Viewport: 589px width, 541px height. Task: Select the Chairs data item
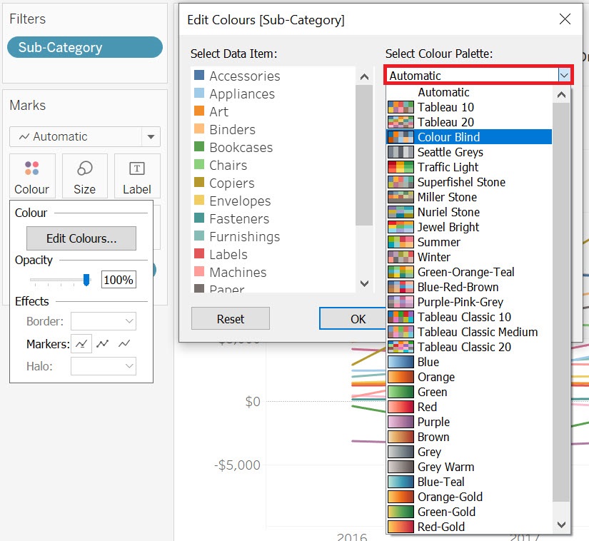(x=274, y=165)
